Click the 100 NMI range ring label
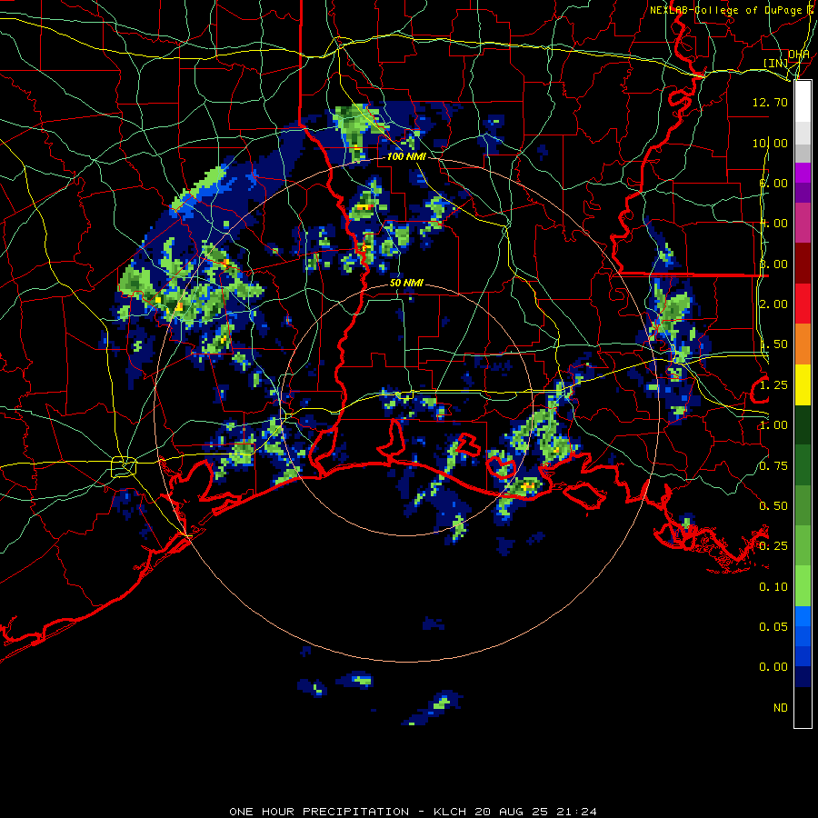This screenshot has width=818, height=818. tap(406, 156)
